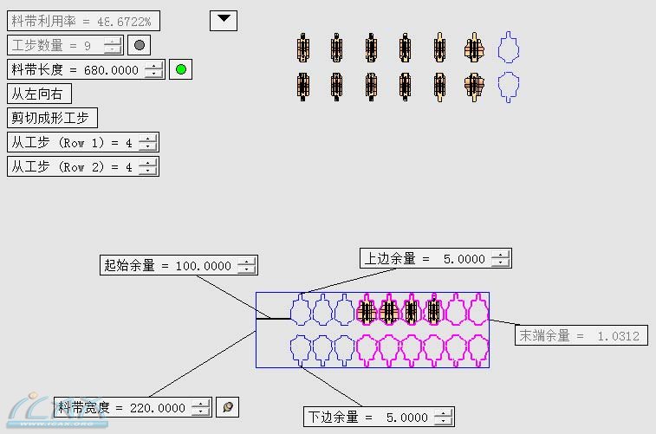Increase 从工步 (Row 1) with up arrow

(x=148, y=139)
